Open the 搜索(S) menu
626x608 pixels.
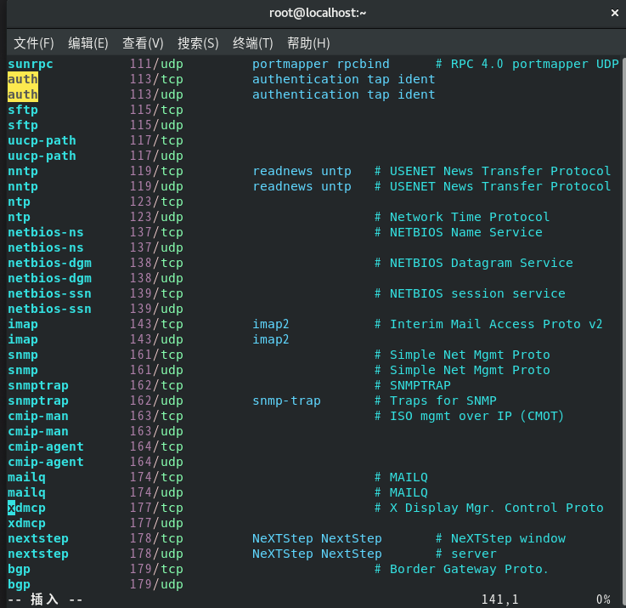tap(198, 43)
